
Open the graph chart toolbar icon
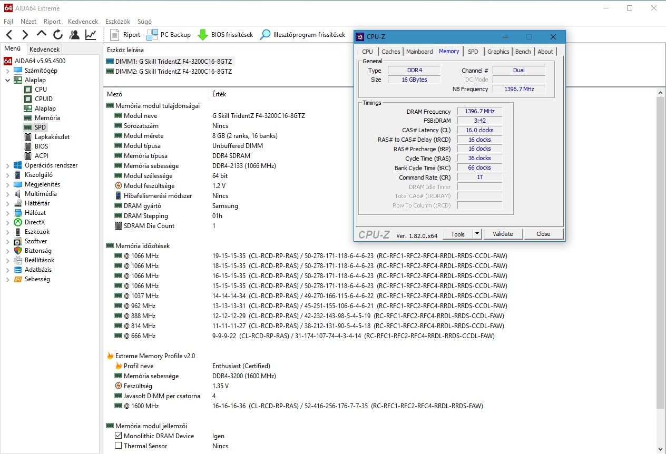[x=91, y=35]
